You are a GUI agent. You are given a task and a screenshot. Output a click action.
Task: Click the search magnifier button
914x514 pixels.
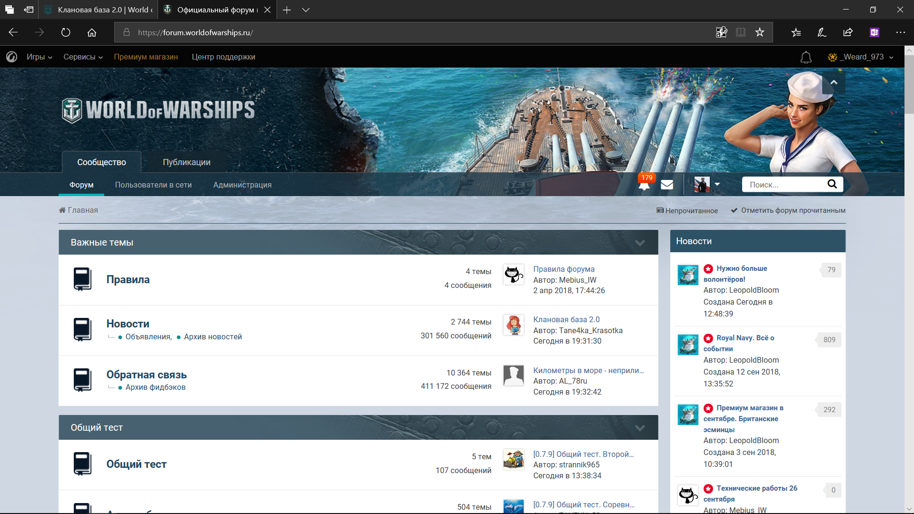[832, 184]
